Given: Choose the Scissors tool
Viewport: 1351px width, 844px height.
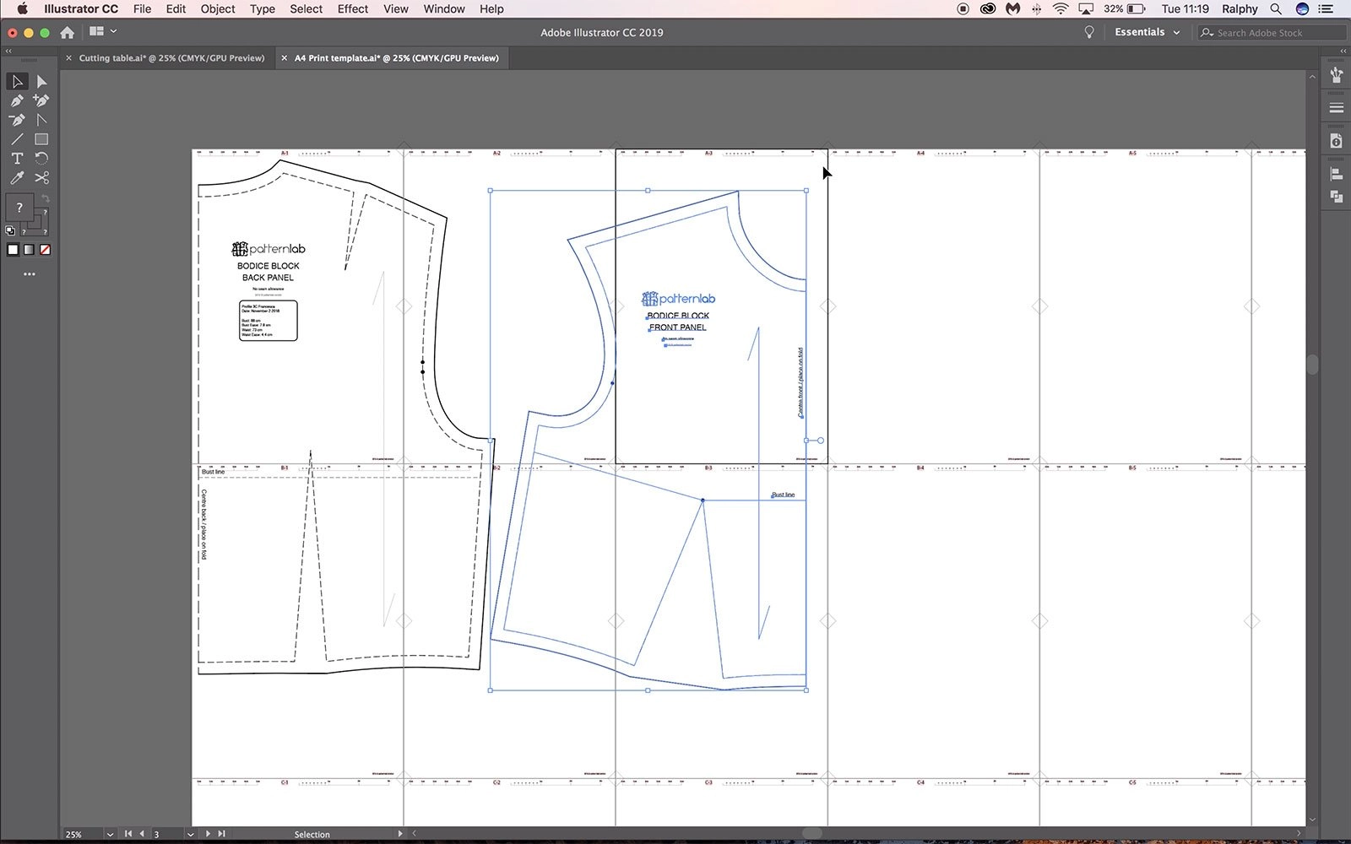Looking at the screenshot, I should [x=41, y=178].
